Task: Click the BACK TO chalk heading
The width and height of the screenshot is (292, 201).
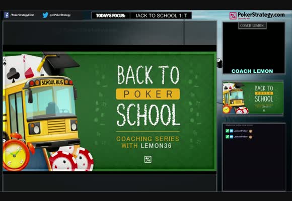Action: click(149, 75)
